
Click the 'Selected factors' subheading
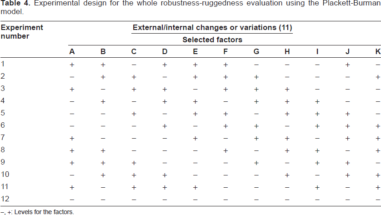[212, 40]
